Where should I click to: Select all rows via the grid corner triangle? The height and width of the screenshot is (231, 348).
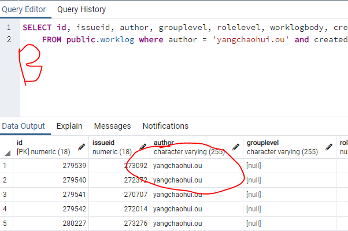coord(8,153)
